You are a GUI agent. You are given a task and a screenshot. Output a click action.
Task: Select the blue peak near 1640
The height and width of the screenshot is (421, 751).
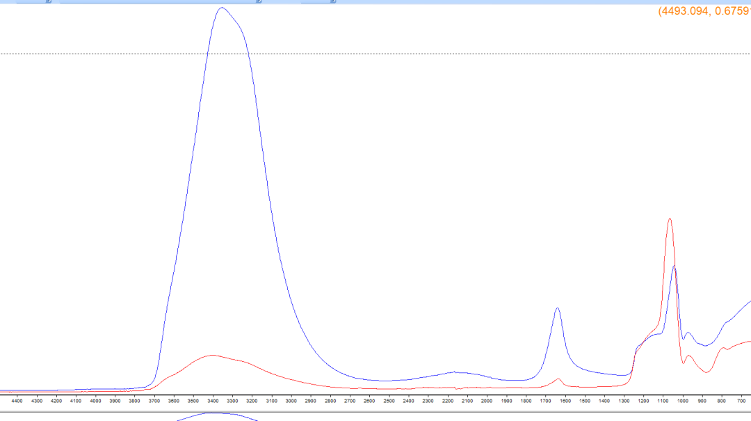click(x=557, y=308)
